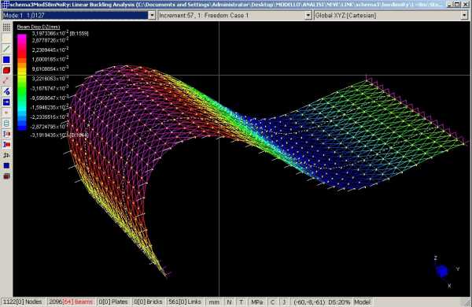This screenshot has width=472, height=307.
Task: Toggle the blue plate element icon
Action: [6, 59]
